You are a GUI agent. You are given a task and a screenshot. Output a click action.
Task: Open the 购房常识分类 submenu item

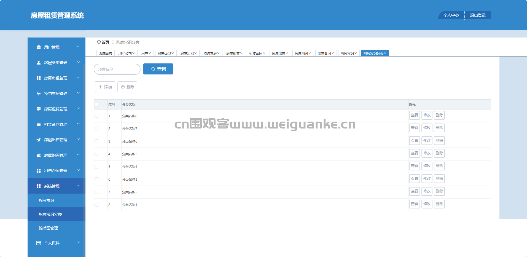[57, 214]
